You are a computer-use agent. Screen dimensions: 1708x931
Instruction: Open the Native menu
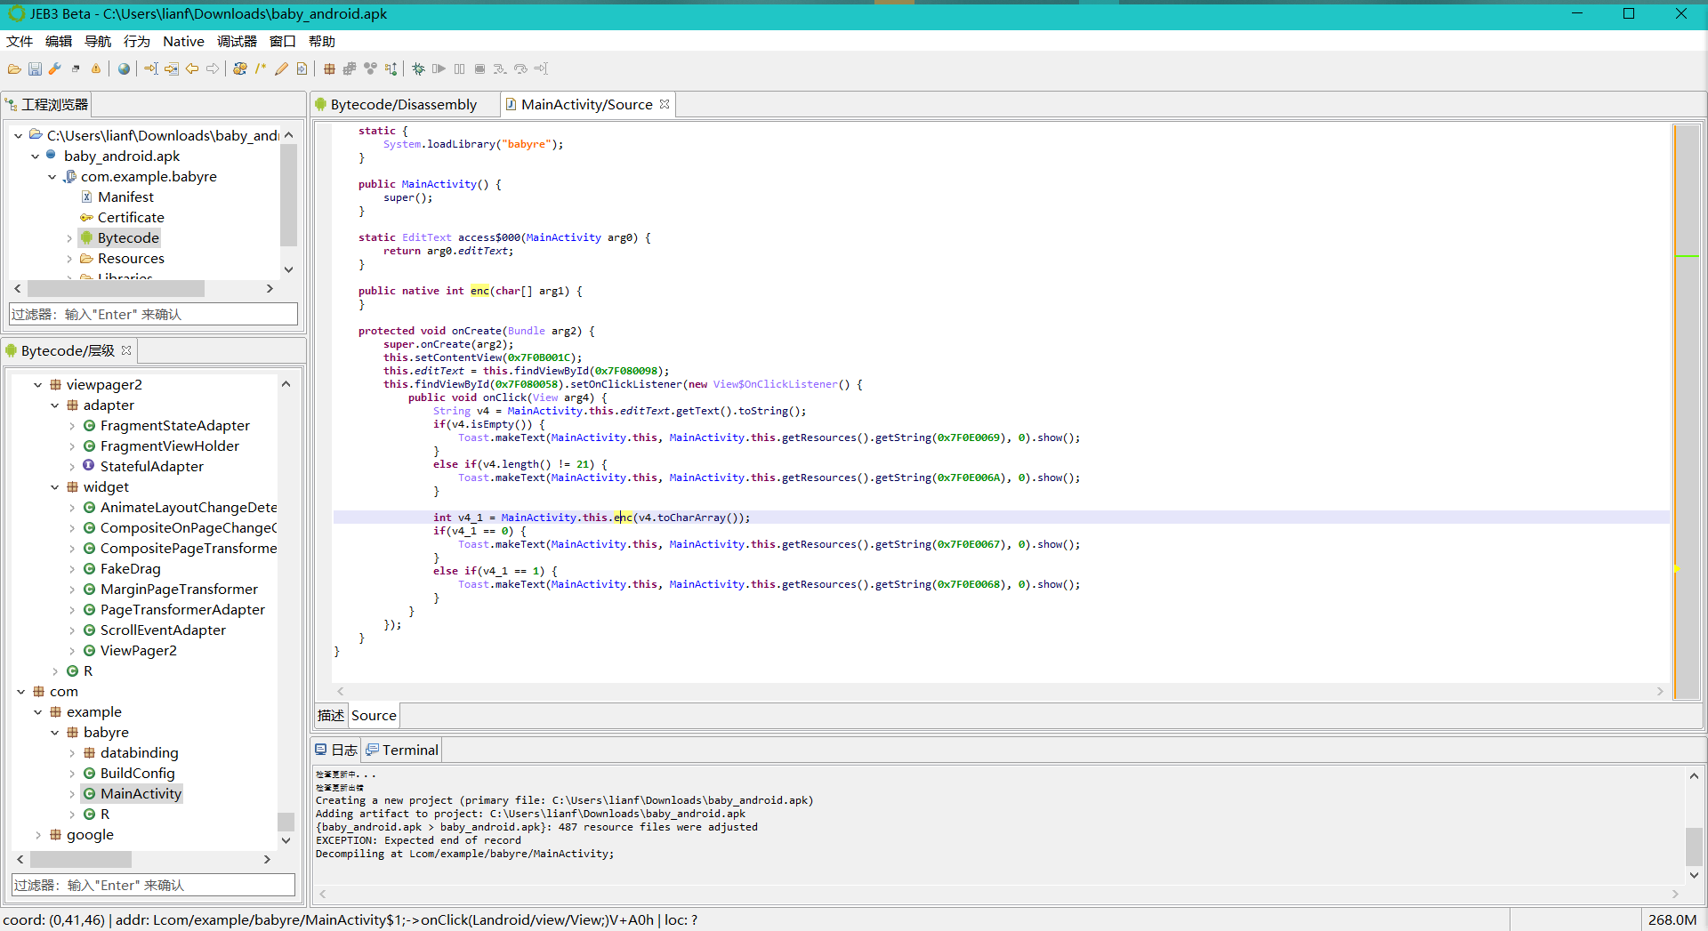coord(183,42)
